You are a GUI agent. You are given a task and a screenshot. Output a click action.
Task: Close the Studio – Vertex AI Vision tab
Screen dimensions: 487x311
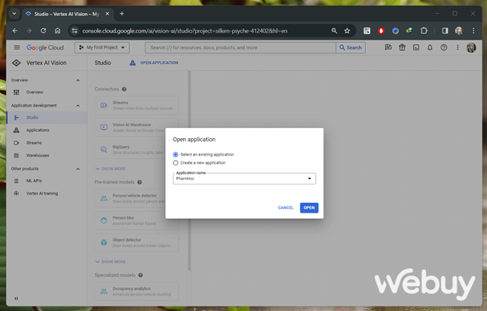click(107, 14)
